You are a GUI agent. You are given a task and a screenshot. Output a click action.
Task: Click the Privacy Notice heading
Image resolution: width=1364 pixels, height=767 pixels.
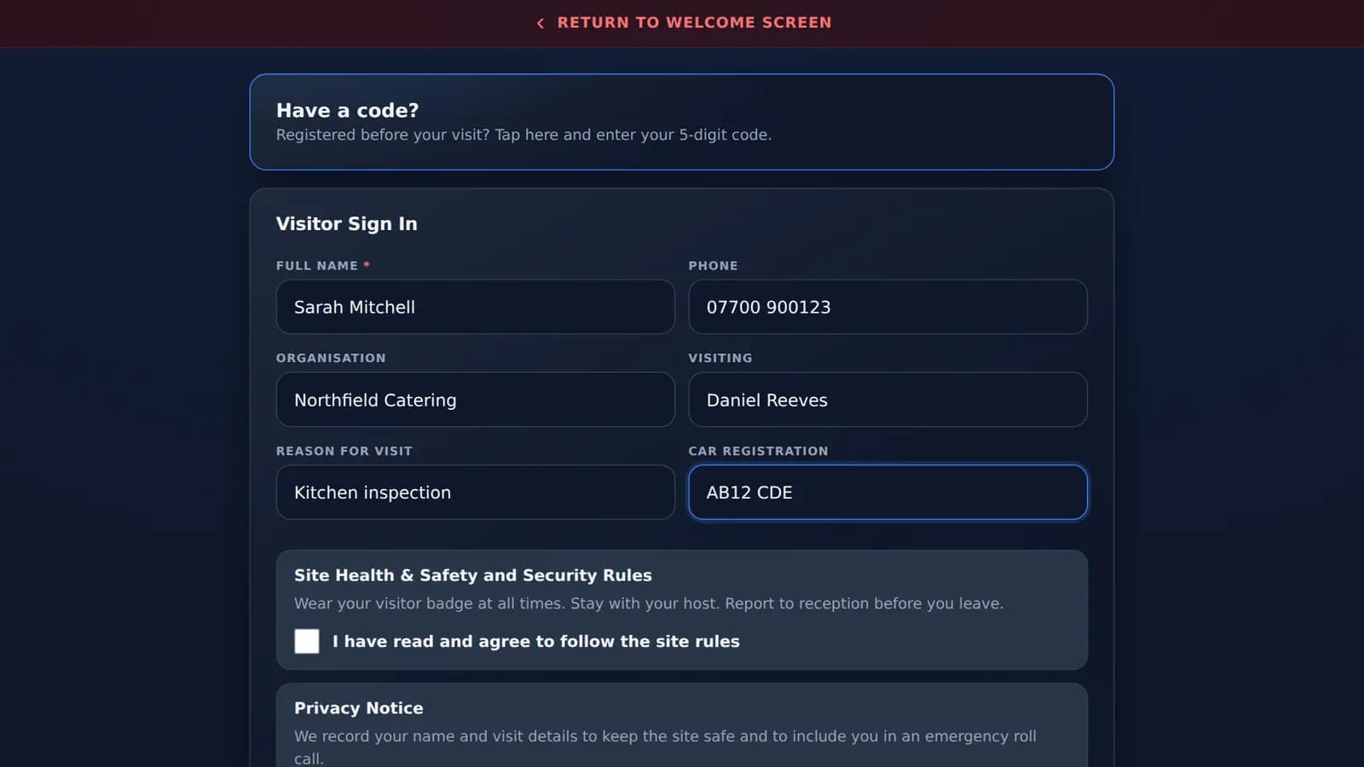click(x=359, y=708)
